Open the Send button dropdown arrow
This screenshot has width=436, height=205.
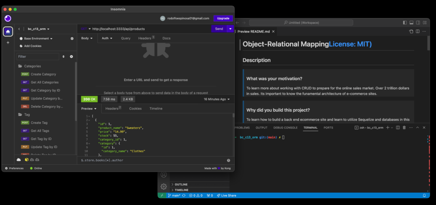[230, 29]
